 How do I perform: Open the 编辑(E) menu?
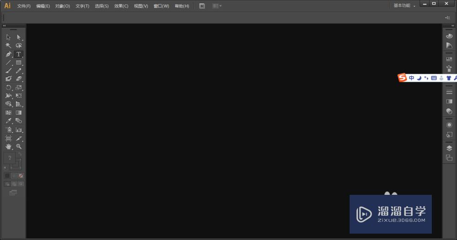point(43,6)
